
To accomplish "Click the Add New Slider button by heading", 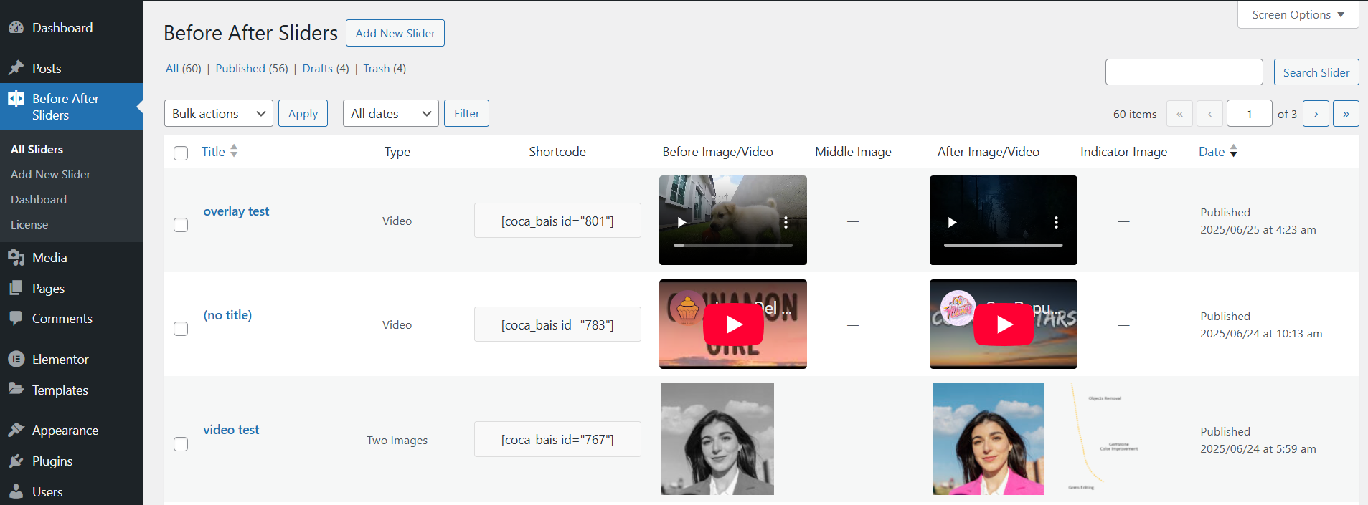I will (395, 33).
